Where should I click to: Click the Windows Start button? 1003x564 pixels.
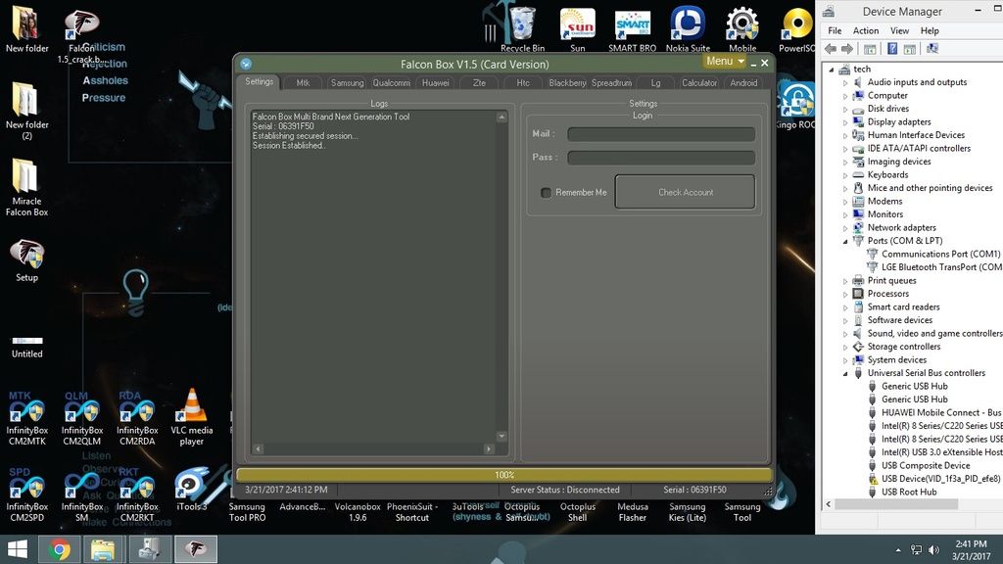[17, 549]
